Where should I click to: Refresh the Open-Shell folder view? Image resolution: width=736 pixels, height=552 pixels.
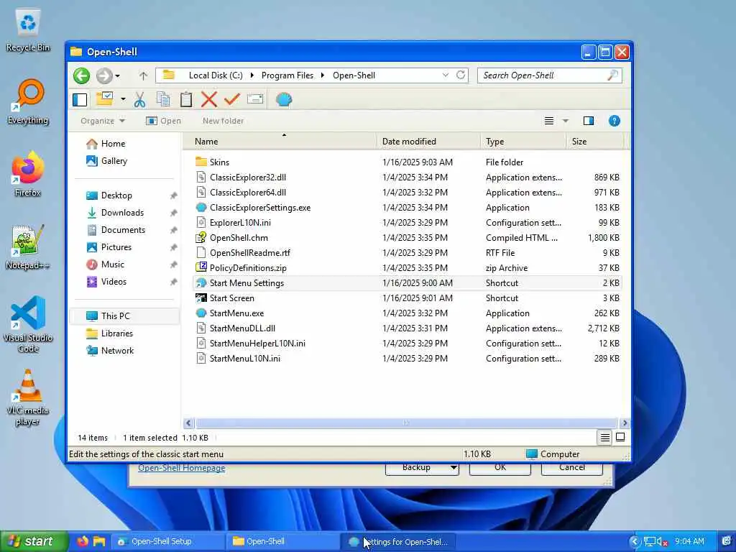click(461, 75)
